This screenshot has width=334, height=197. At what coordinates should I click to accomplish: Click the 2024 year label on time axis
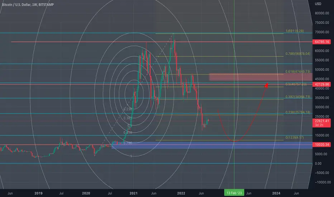click(x=276, y=193)
